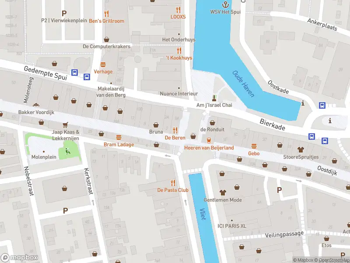Screen dimensions: 350x263
Task: Select the Gebo burger icon
Action: pyautogui.click(x=254, y=146)
